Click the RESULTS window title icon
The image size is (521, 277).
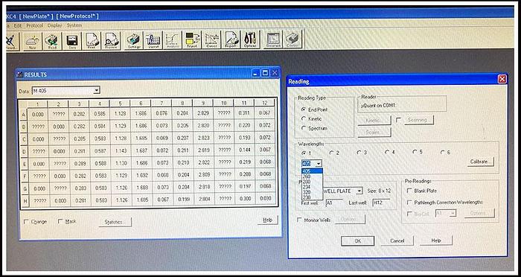click(x=19, y=74)
